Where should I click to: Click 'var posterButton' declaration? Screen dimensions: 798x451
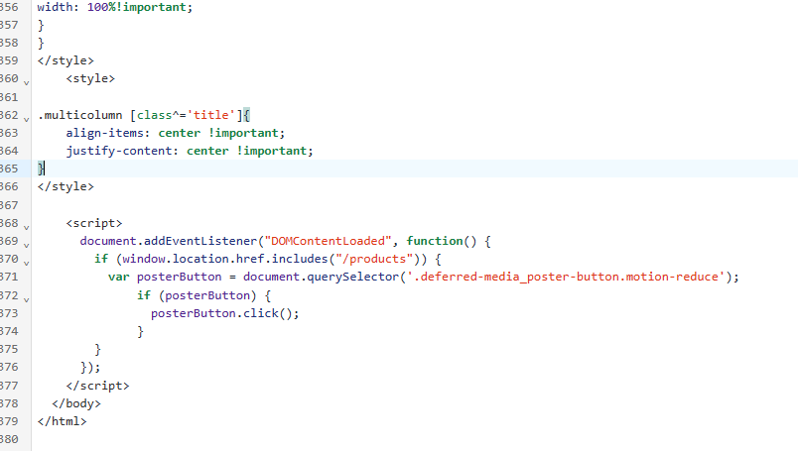coord(165,277)
